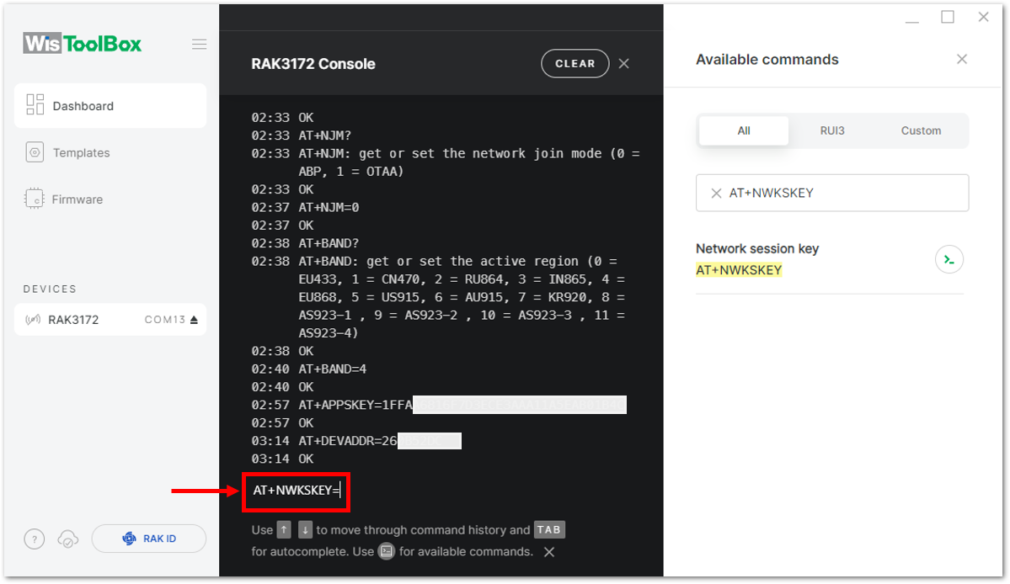This screenshot has width=1010, height=584.
Task: Select the All commands tab
Action: point(743,130)
